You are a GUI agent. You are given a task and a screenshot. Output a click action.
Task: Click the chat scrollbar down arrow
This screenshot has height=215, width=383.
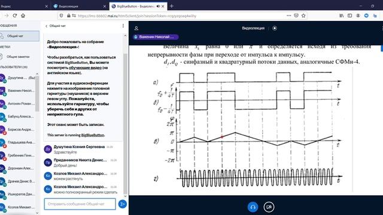click(x=125, y=196)
